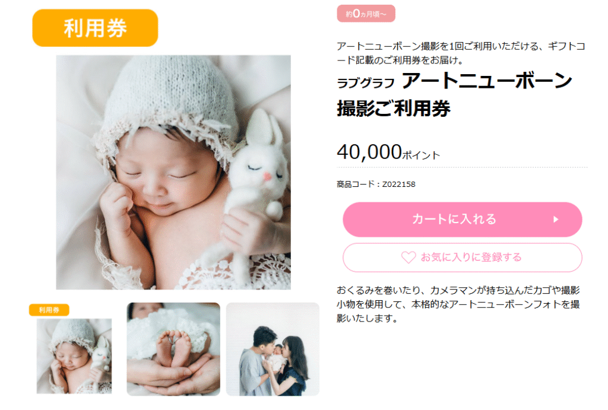This screenshot has height=410, width=608.
Task: Click the カートに入れる add-to-cart button
Action: (462, 220)
